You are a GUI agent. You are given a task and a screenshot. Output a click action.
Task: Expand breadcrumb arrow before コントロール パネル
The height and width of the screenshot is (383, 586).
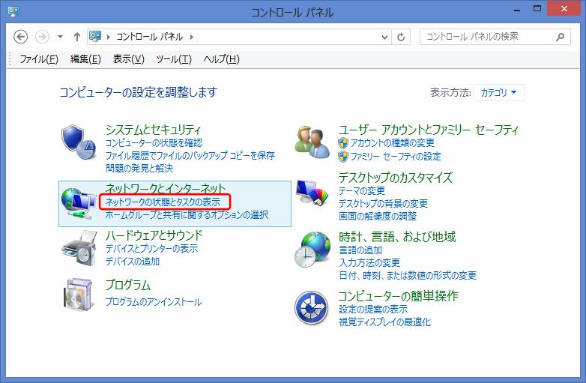[x=109, y=37]
